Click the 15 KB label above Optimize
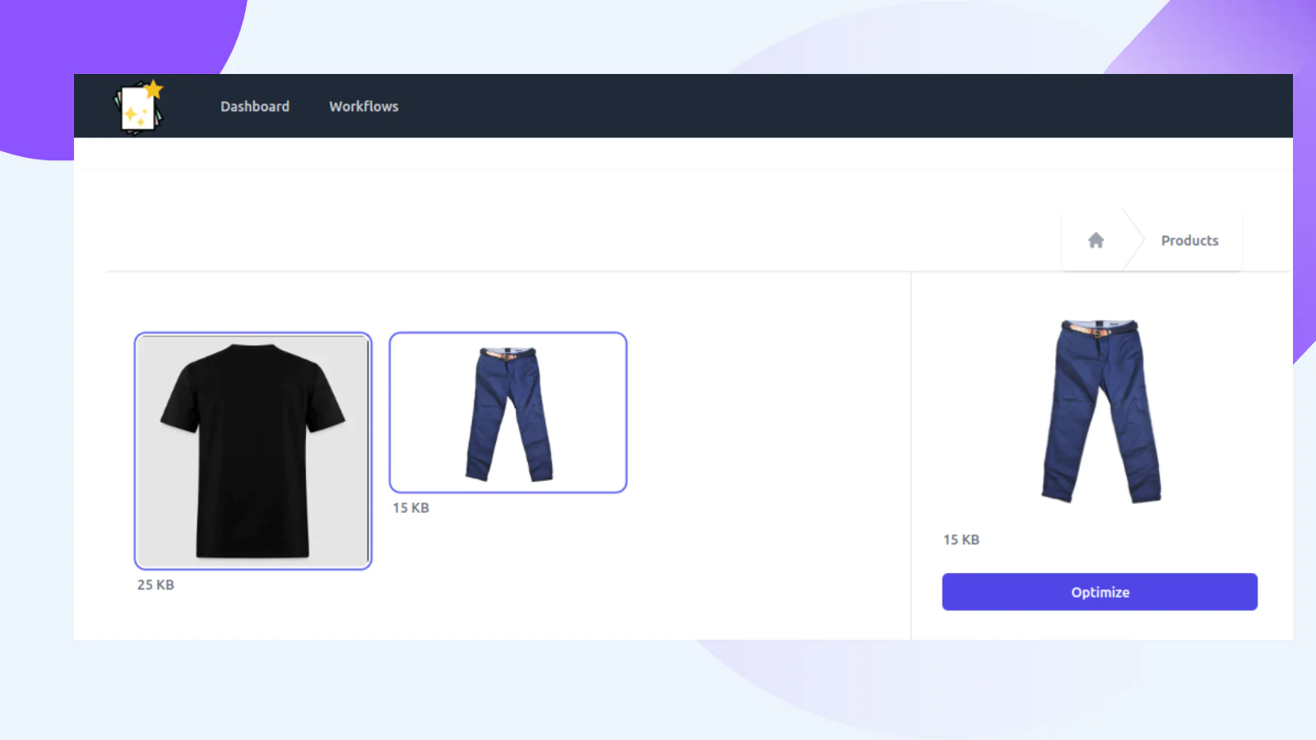Screen dimensions: 1316x740 (961, 539)
